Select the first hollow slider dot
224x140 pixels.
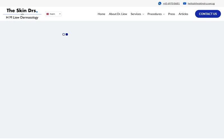(64, 34)
